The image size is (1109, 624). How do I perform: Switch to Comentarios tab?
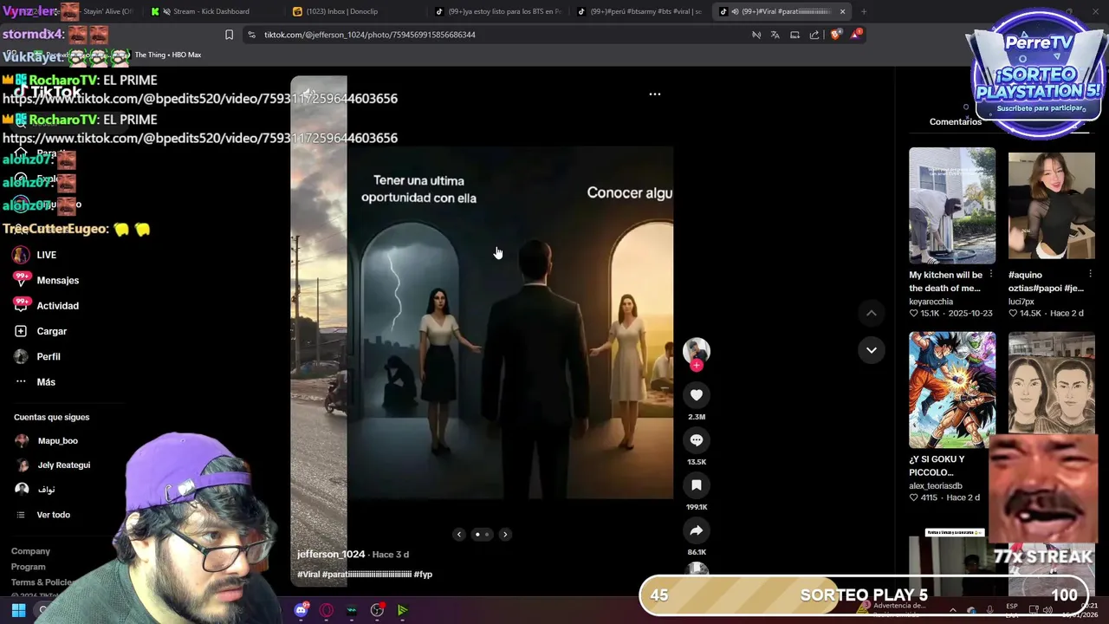pyautogui.click(x=955, y=121)
